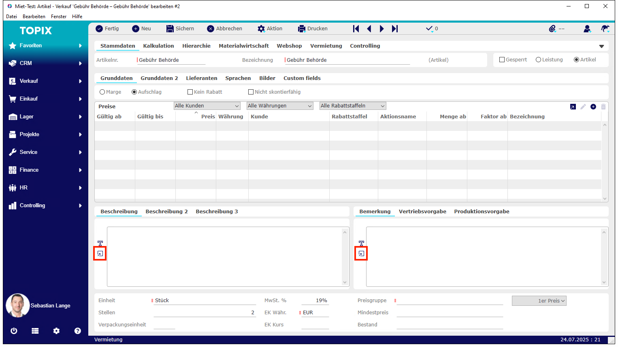Viewport: 618px width, 347px height.
Task: Open the user profile icon in toolbar
Action: (587, 29)
